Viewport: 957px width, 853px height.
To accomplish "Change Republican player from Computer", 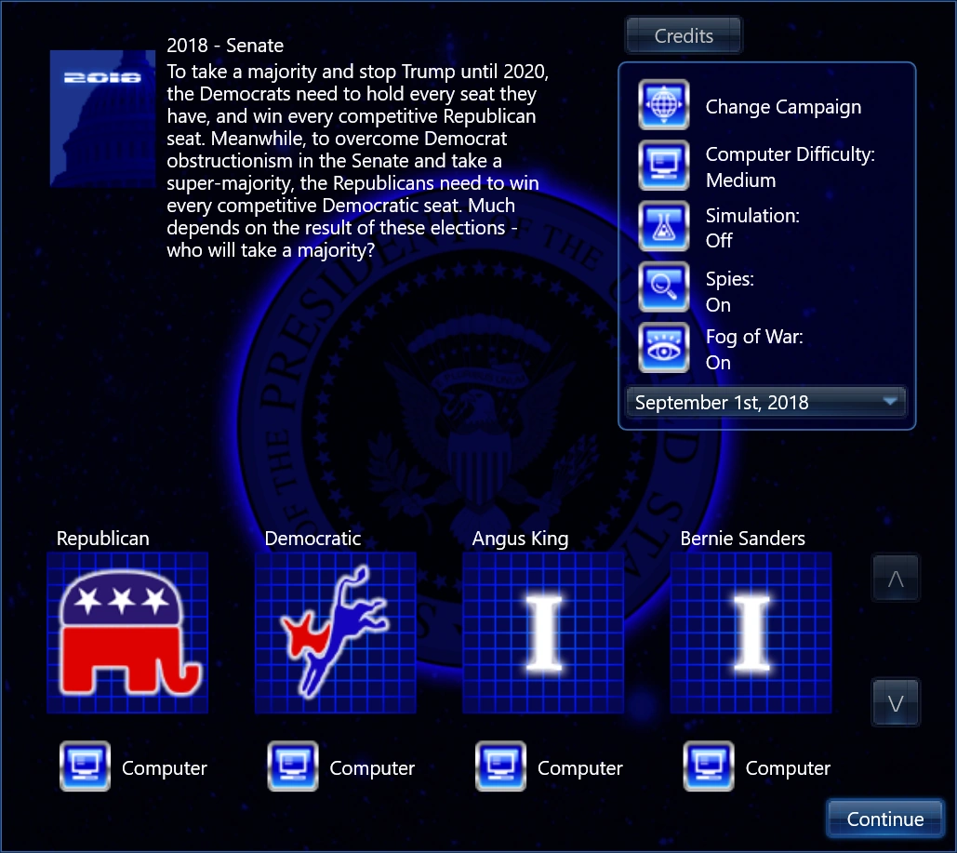I will (85, 767).
